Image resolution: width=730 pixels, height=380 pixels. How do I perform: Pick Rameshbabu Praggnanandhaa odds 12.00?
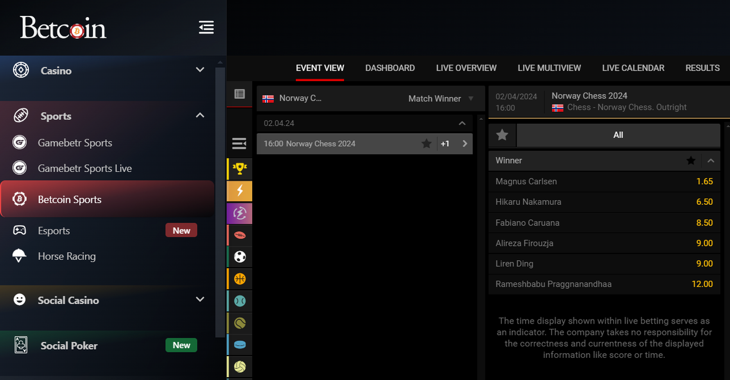604,284
